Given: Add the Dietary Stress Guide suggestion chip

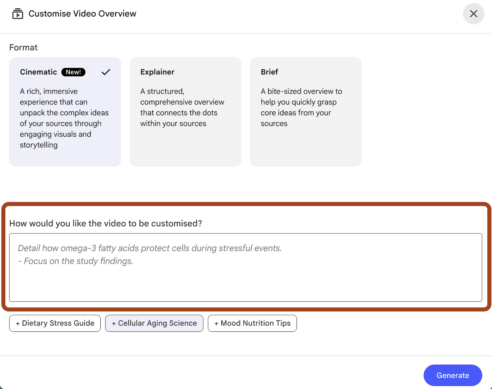Looking at the screenshot, I should tap(55, 323).
